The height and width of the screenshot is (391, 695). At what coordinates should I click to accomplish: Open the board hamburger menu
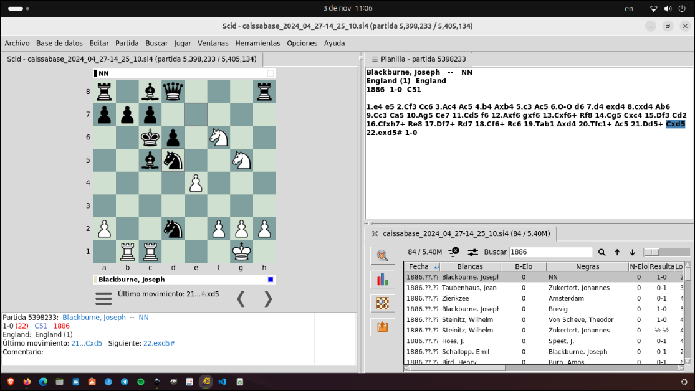pyautogui.click(x=103, y=299)
